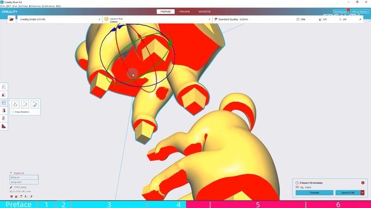The image size is (371, 208).
Task: Click the Generic PLA material icon
Action: tap(107, 19)
